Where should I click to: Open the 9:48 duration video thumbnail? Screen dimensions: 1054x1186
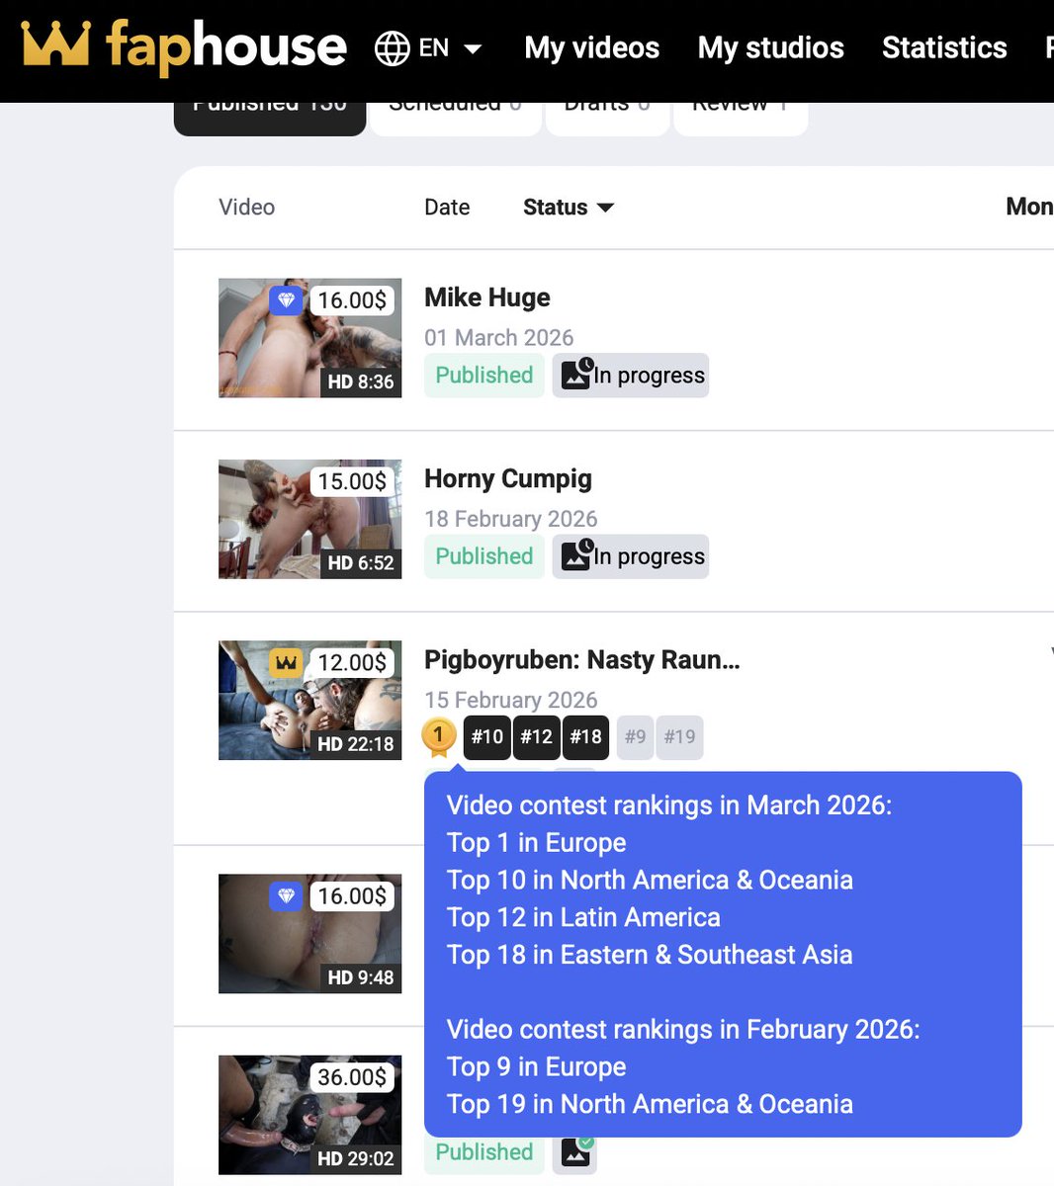pyautogui.click(x=309, y=933)
